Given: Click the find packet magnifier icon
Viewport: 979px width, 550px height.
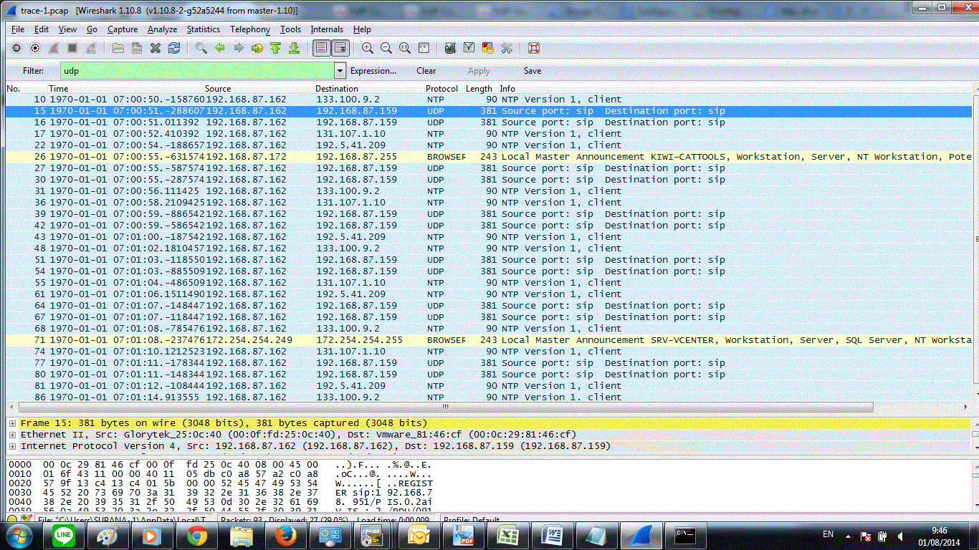Looking at the screenshot, I should point(201,48).
